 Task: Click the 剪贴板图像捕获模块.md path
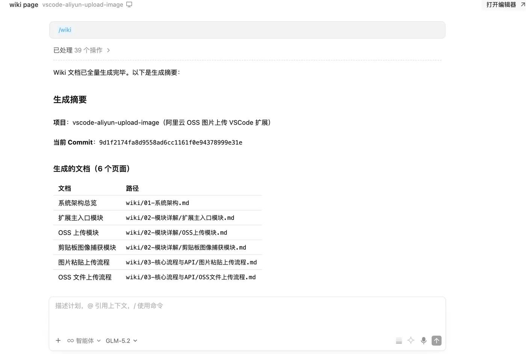pos(186,248)
